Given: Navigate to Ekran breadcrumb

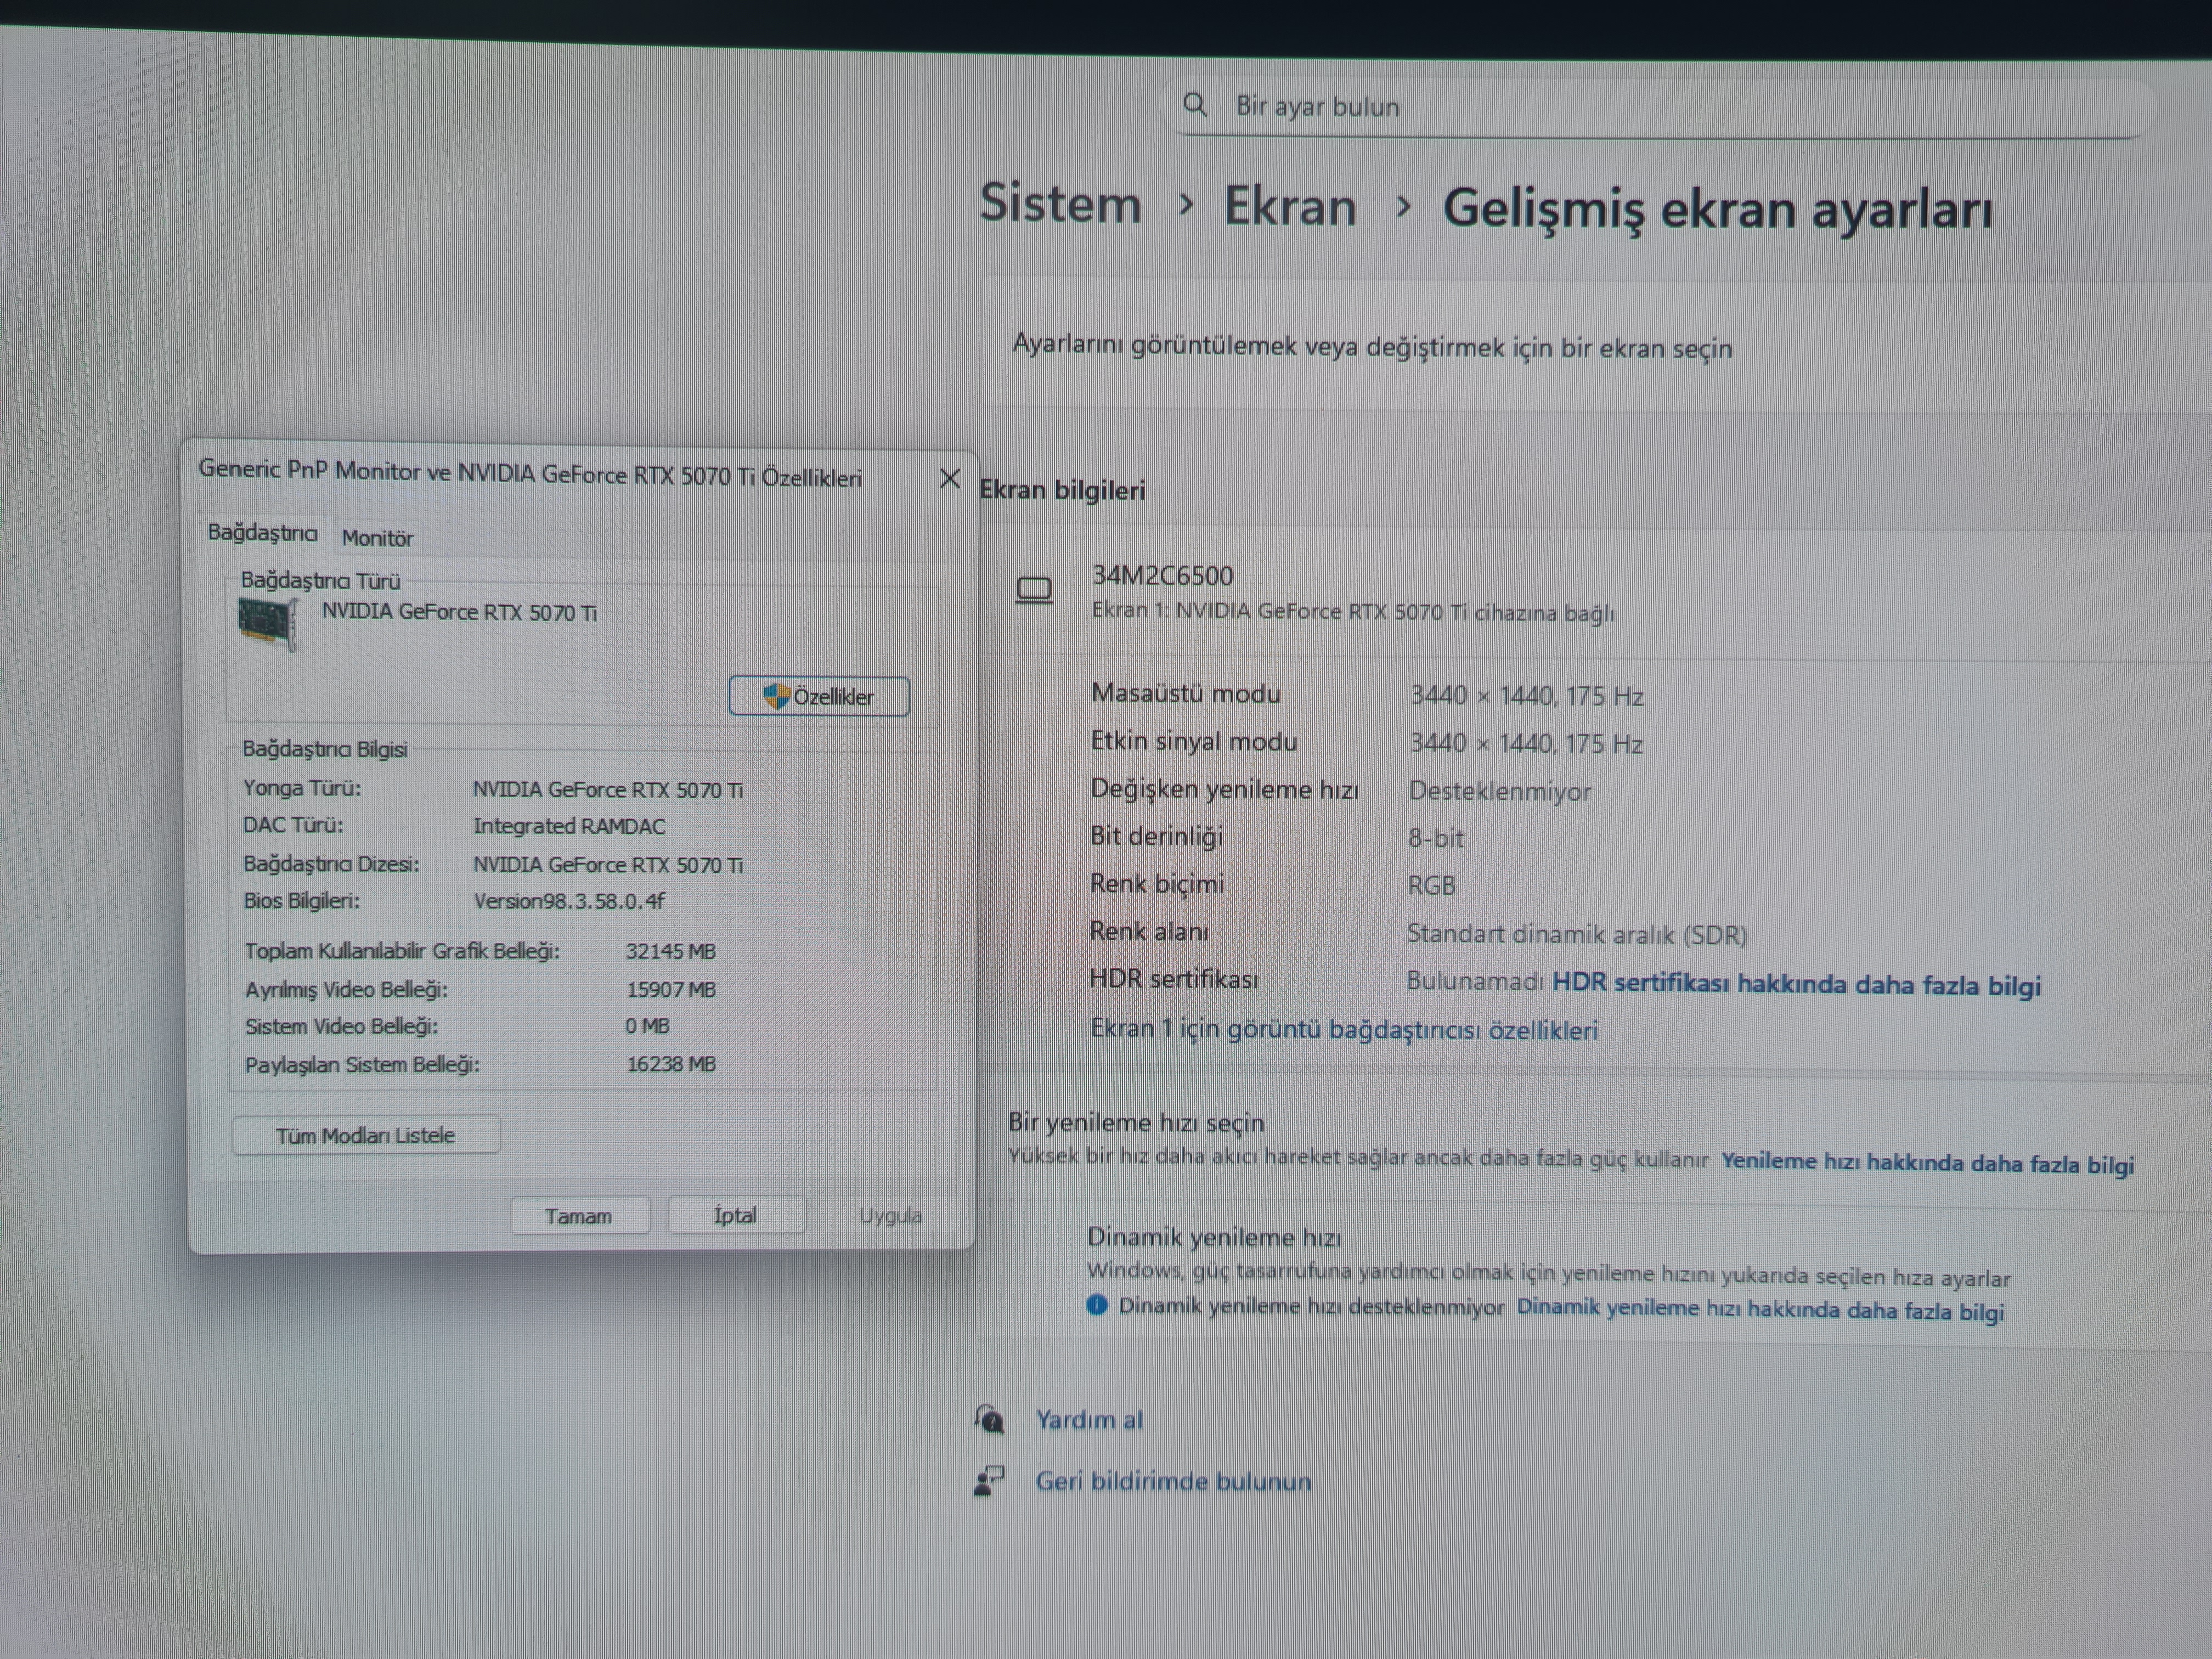Looking at the screenshot, I should 1290,207.
